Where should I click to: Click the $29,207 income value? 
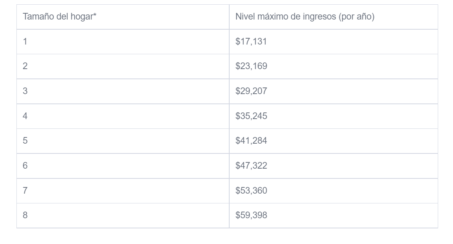click(251, 91)
